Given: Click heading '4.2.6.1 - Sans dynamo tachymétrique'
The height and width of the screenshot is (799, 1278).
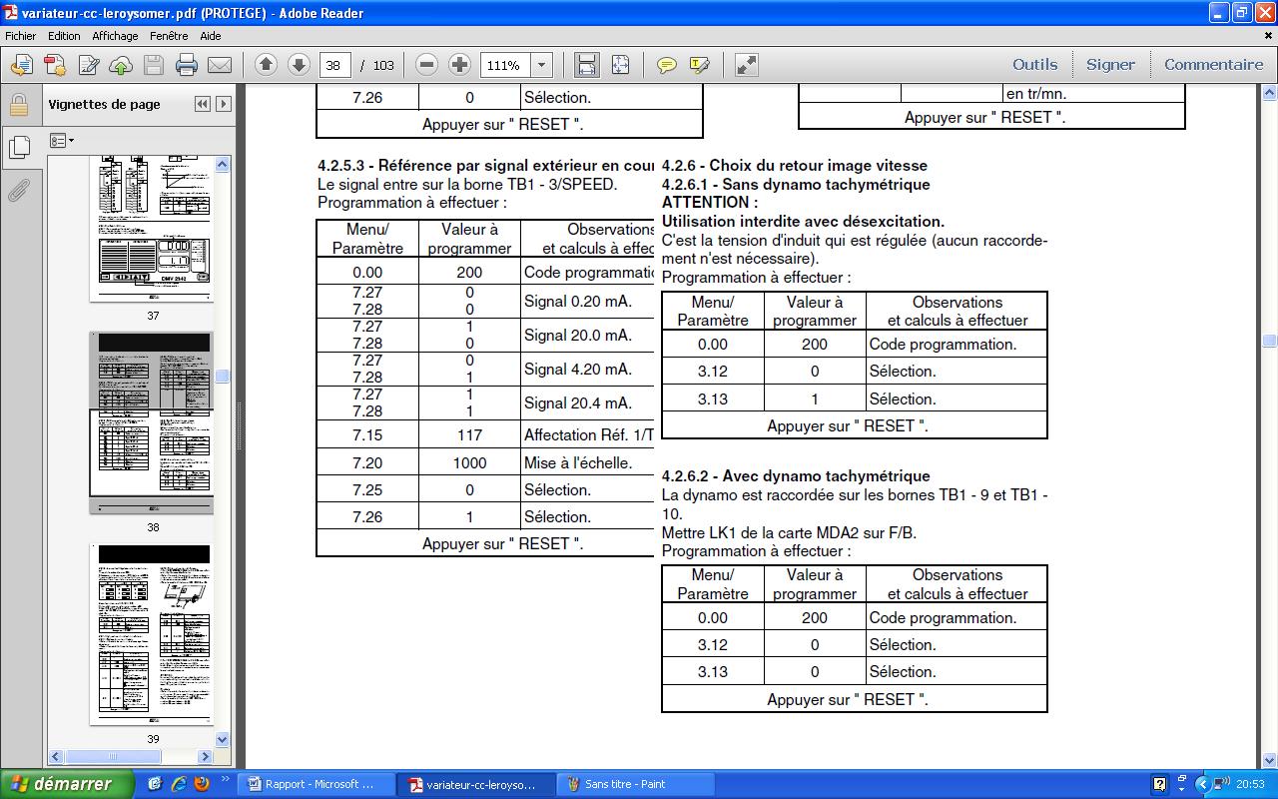Looking at the screenshot, I should click(x=796, y=185).
